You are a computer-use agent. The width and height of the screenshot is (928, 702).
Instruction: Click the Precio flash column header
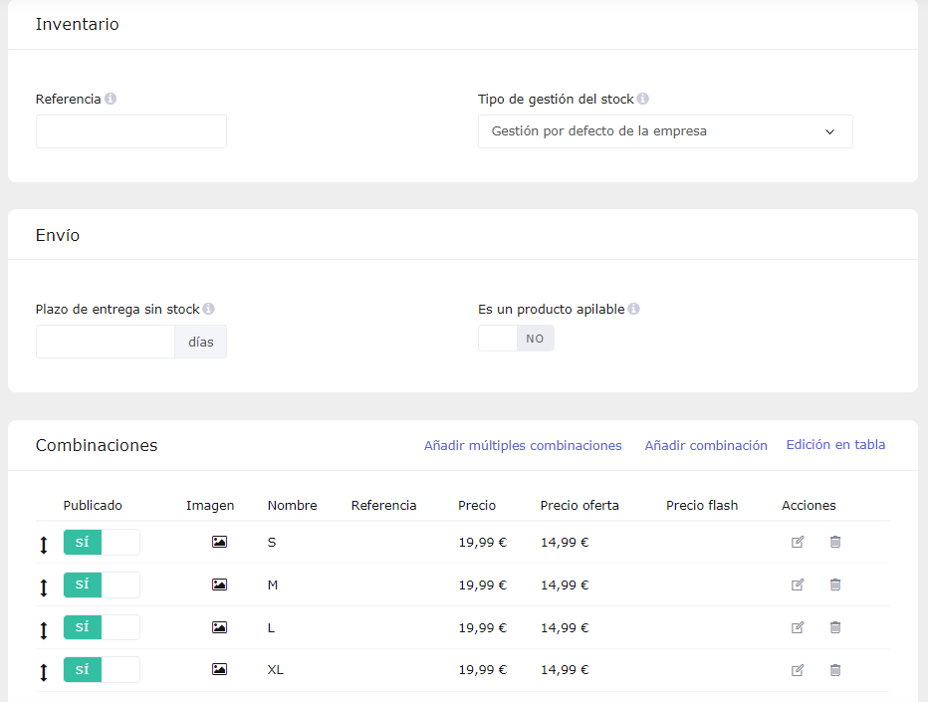[702, 506]
